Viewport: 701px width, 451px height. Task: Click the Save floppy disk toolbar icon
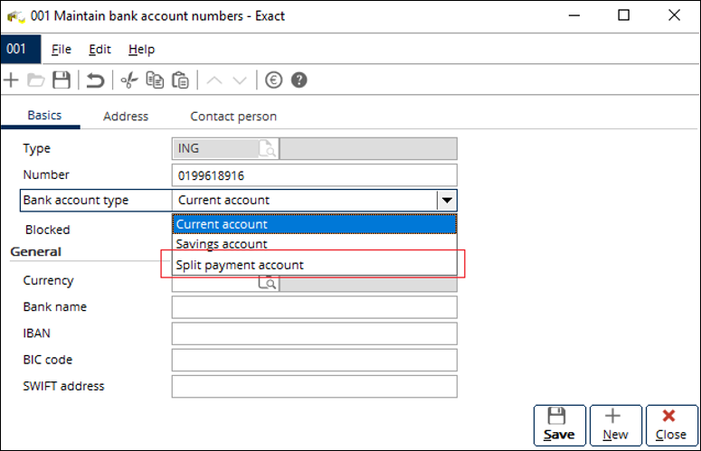[61, 80]
